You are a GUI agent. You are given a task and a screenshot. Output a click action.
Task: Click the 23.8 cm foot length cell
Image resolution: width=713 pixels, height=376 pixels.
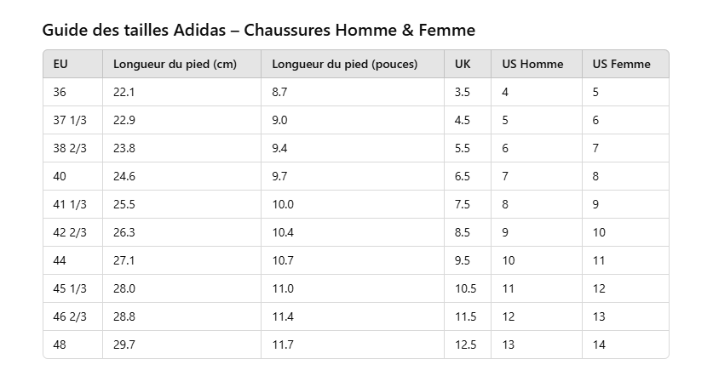point(124,148)
